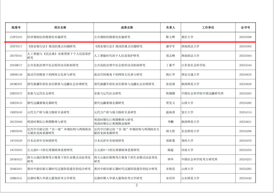274x193 pixels.
Task: Click the 项目名称 column header
Action: tap(60, 27)
